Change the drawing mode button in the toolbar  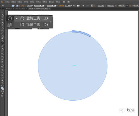coord(2,93)
